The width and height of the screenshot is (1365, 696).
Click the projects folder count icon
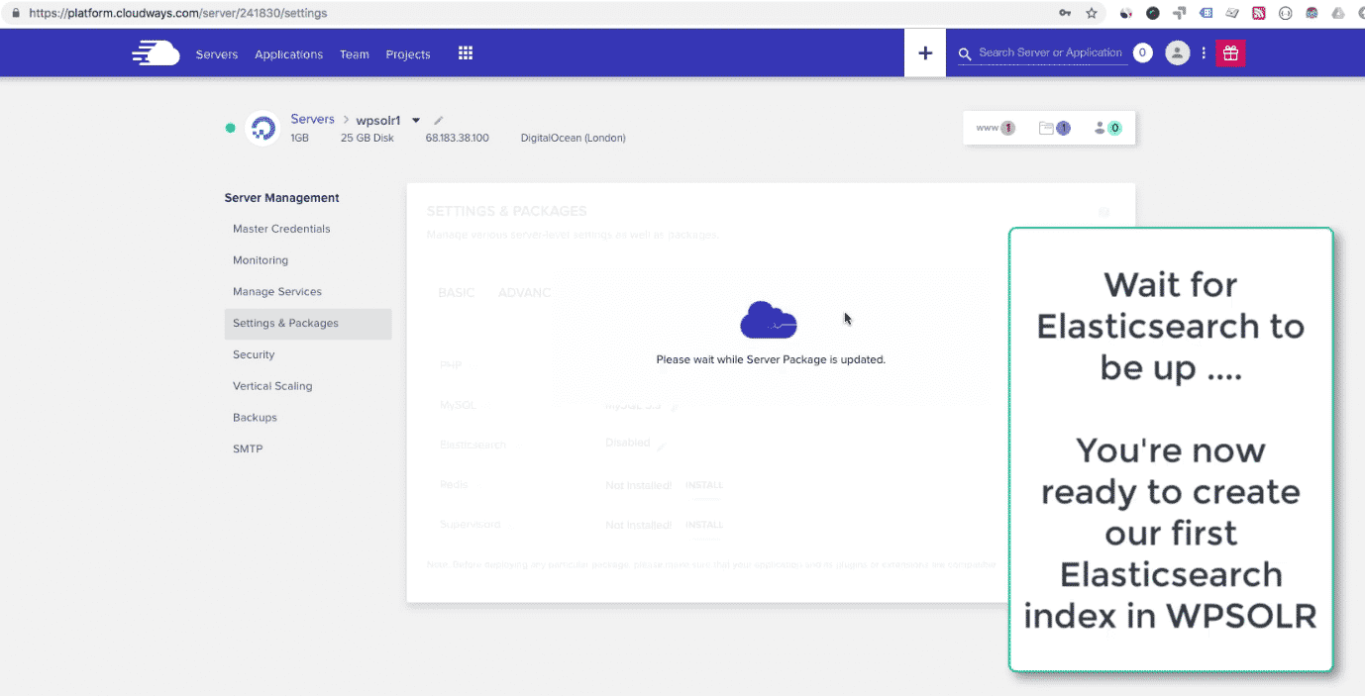pos(1054,128)
